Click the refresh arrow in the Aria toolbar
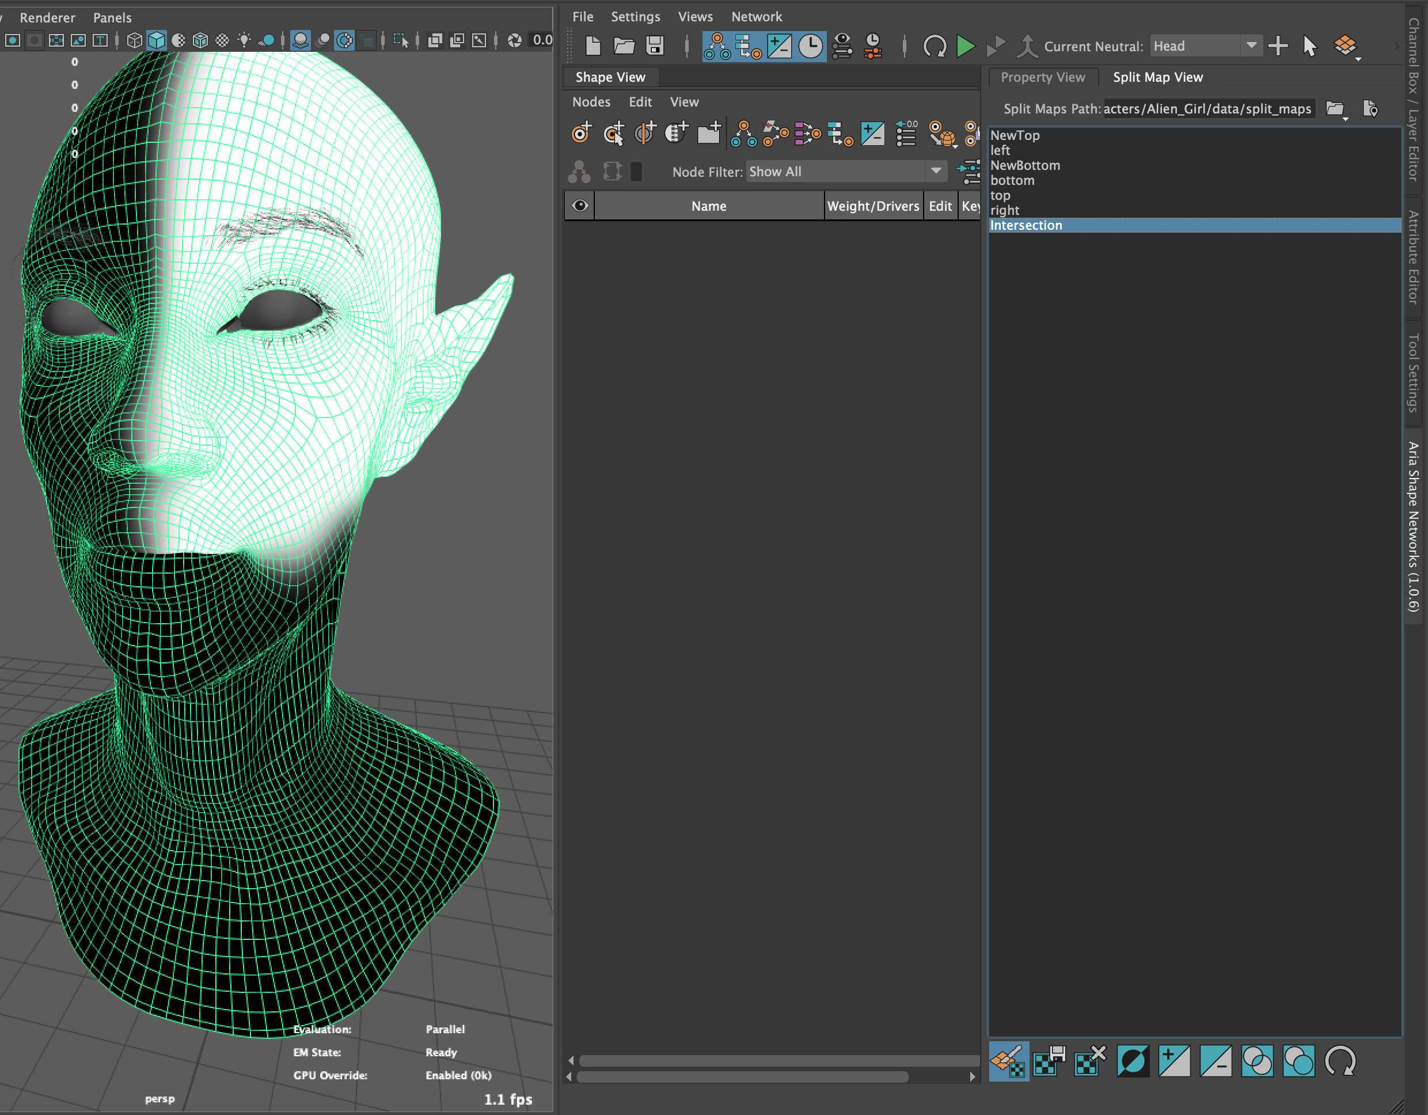1428x1115 pixels. pos(935,47)
